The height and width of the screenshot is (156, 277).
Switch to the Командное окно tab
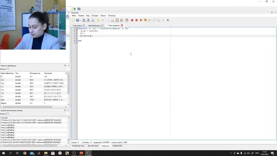click(x=78, y=146)
